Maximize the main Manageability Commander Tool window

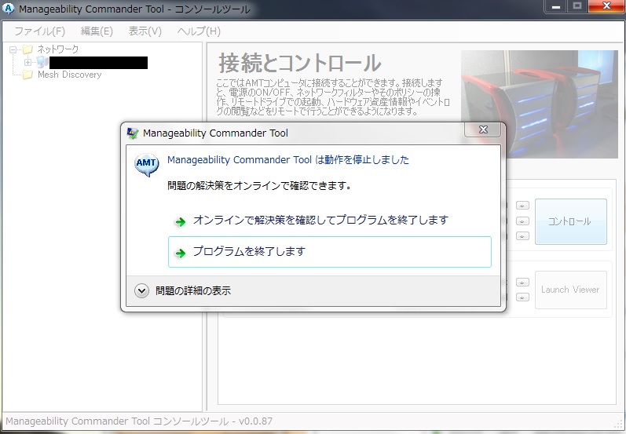click(577, 6)
